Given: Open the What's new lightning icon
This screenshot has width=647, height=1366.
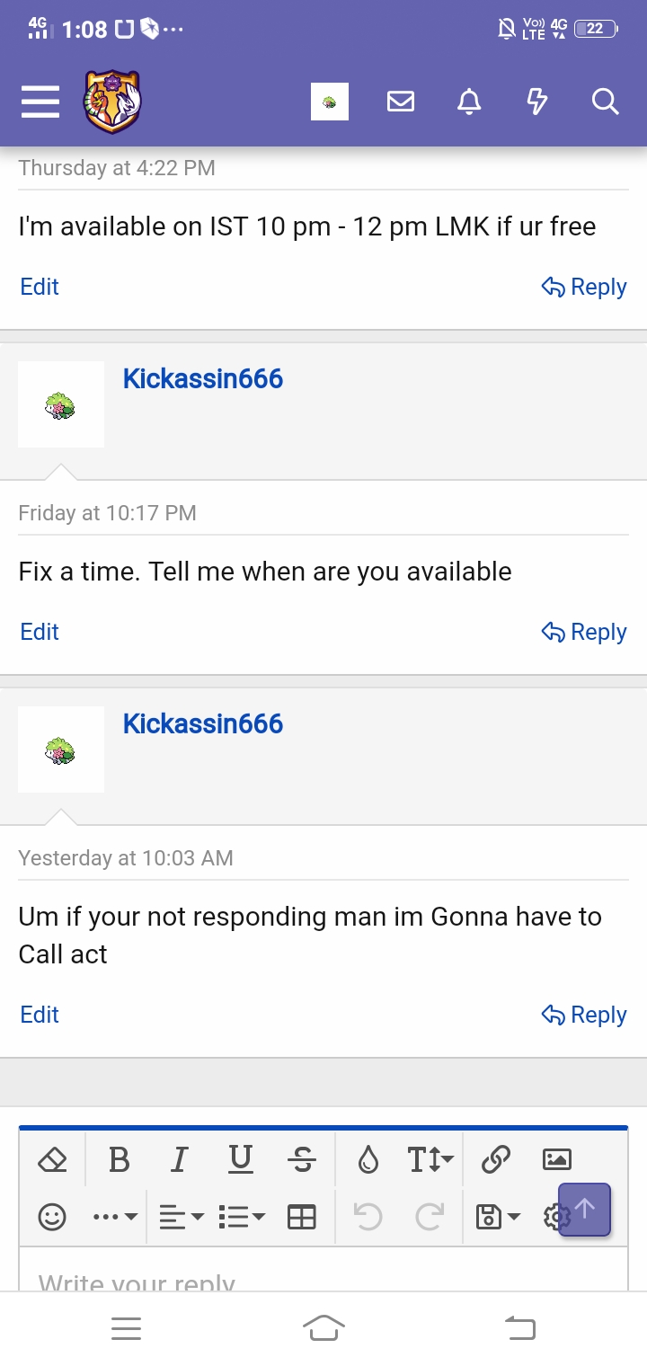Looking at the screenshot, I should pyautogui.click(x=536, y=102).
